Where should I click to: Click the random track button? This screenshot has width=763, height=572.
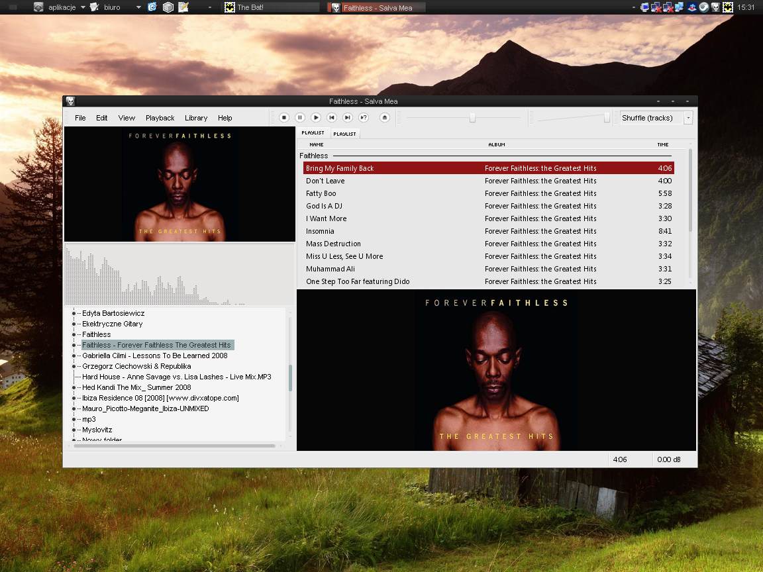coord(364,118)
